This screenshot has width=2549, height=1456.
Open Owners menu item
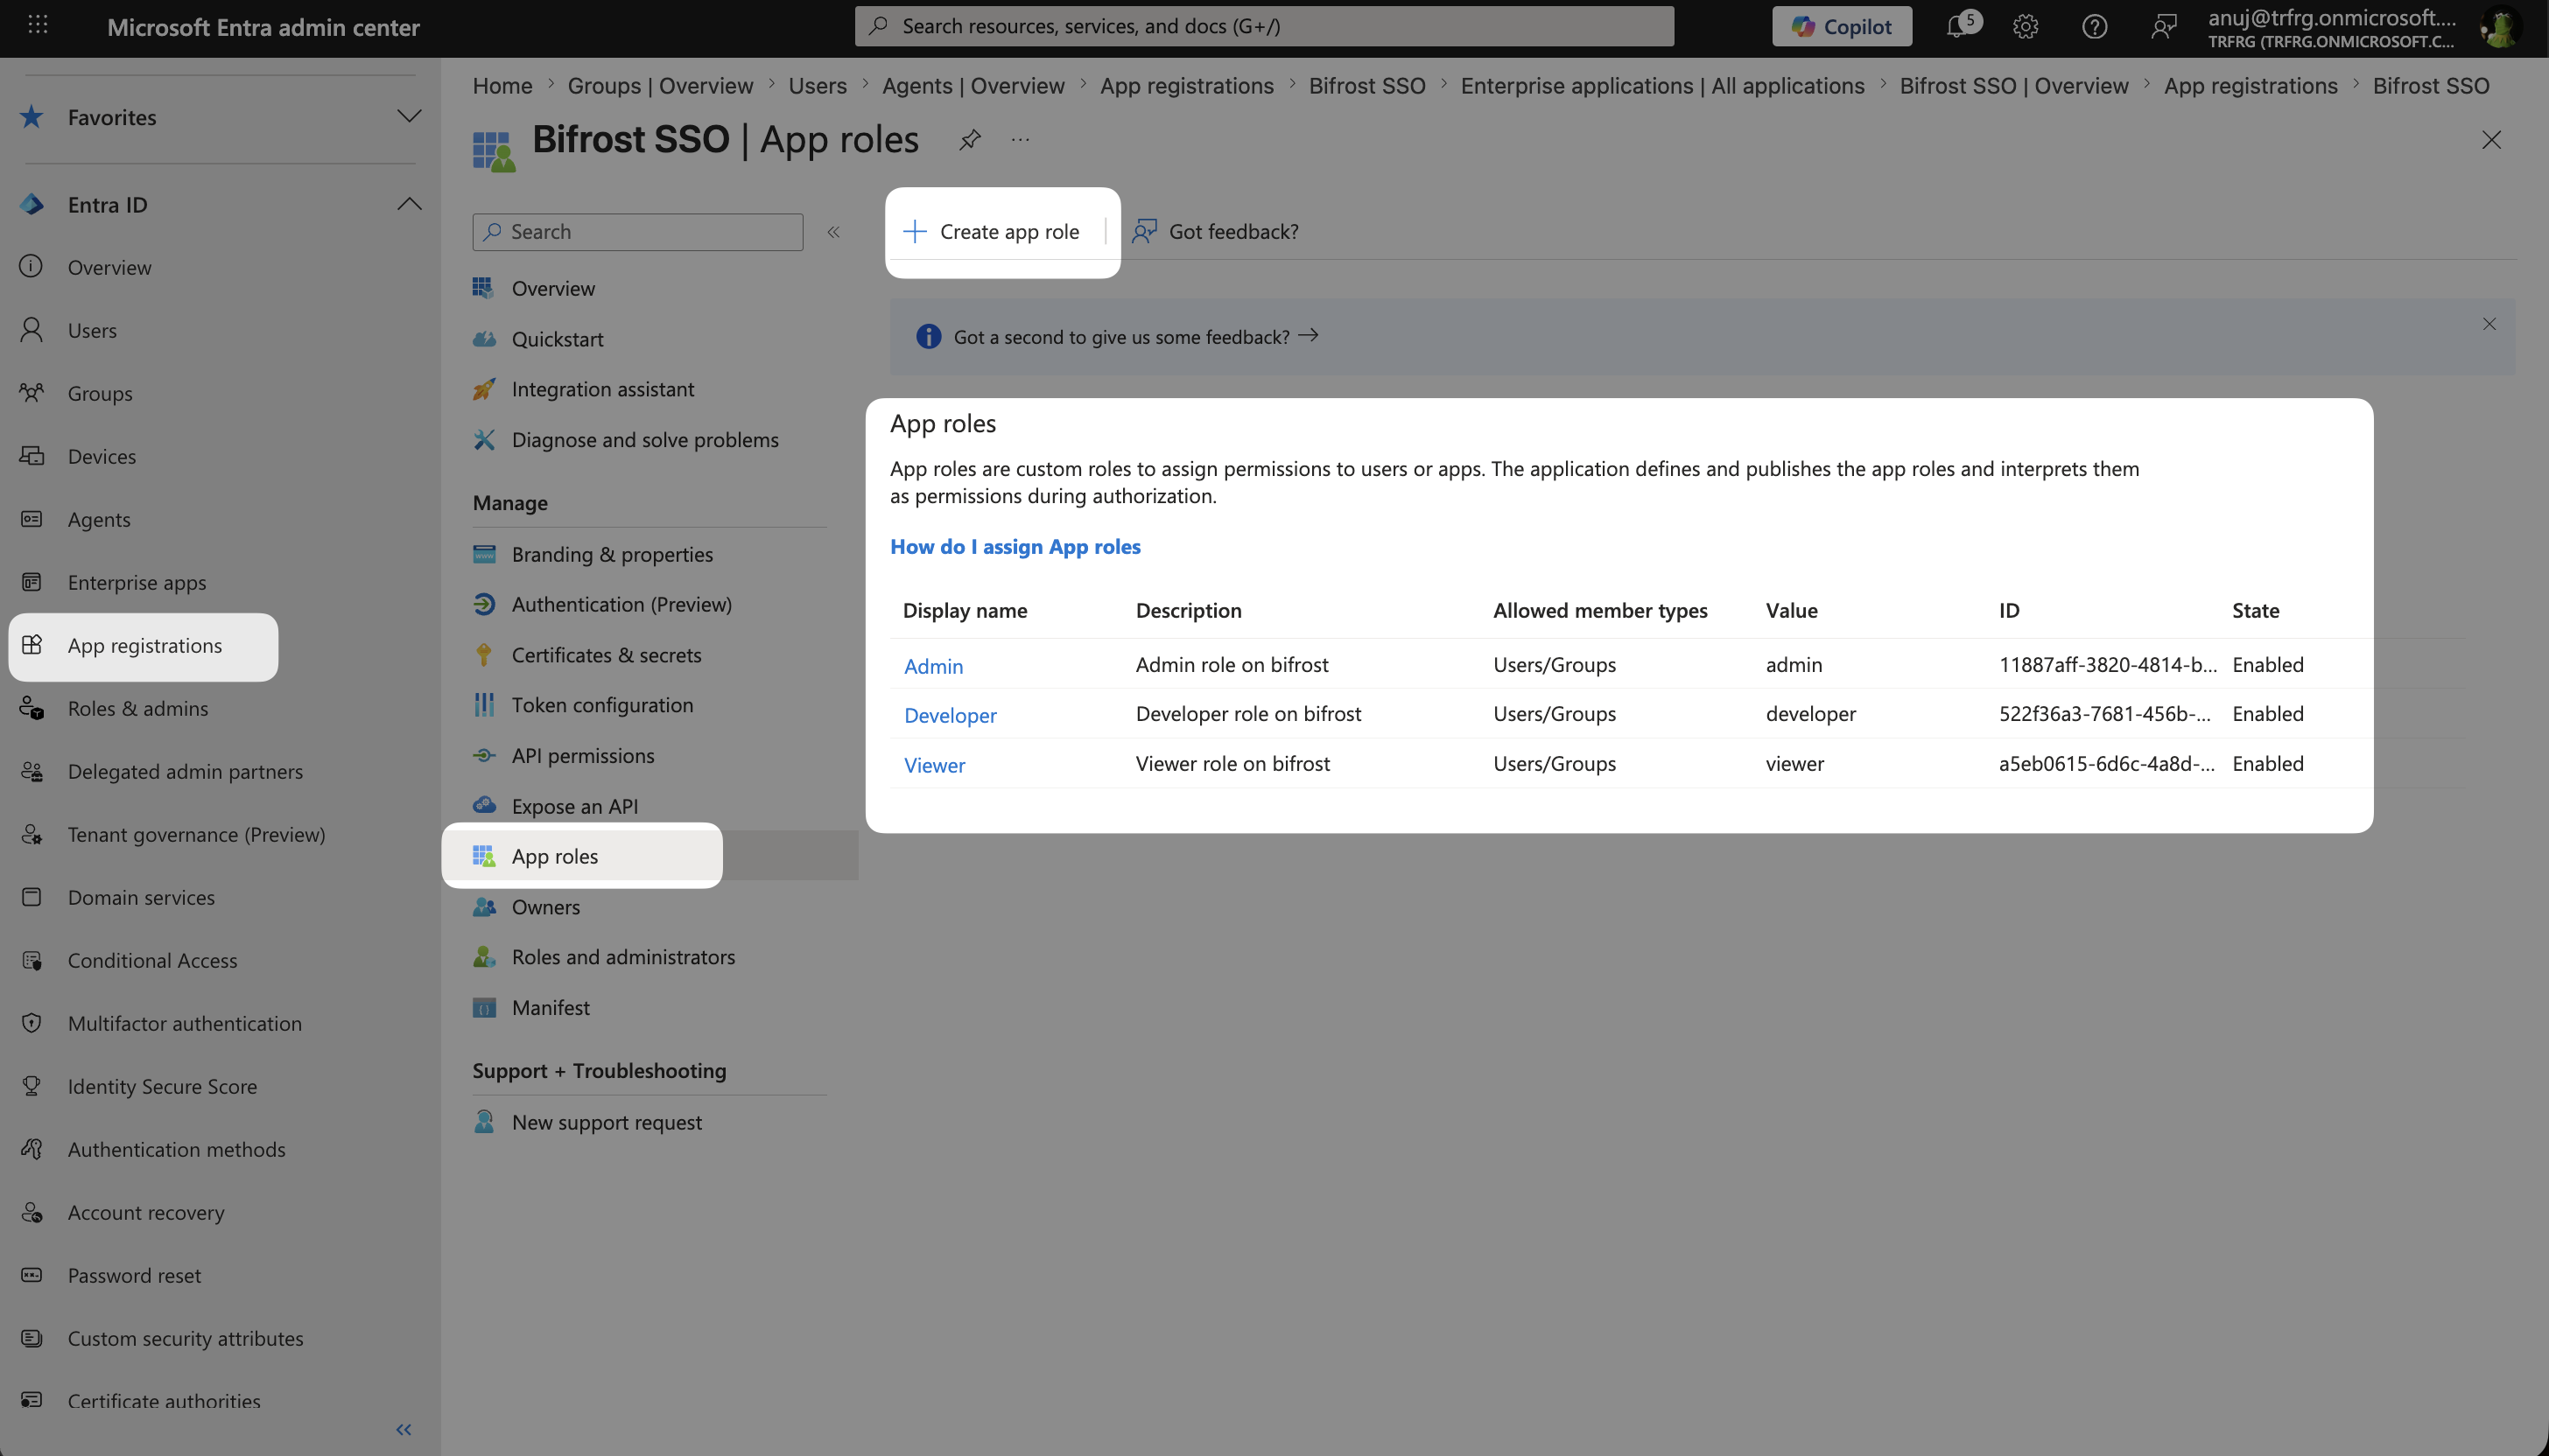click(545, 907)
